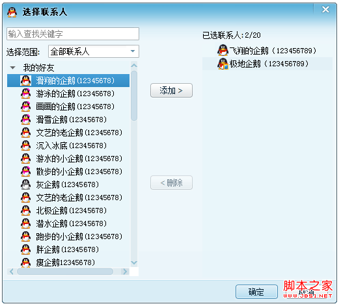This screenshot has width=341, height=306.
Task: Click avatar of 滑翔的企鹅 contact
Action: tap(25, 81)
